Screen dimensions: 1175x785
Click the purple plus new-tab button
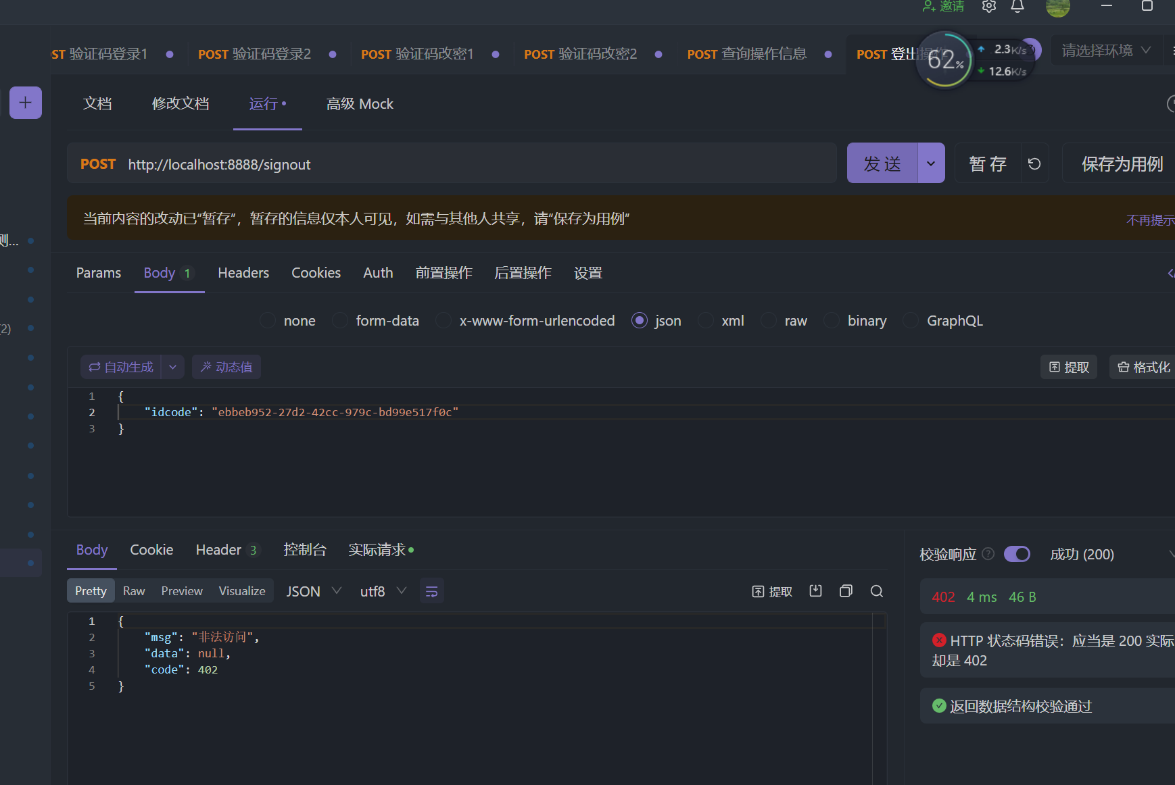[26, 103]
